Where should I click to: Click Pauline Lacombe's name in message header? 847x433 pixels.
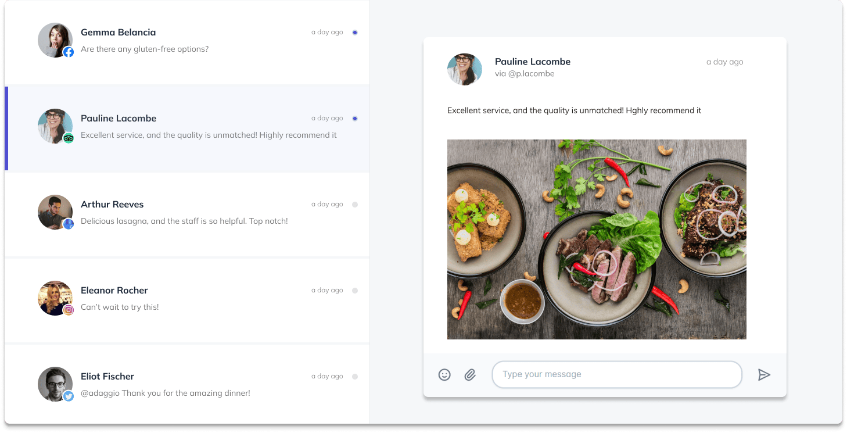point(532,62)
